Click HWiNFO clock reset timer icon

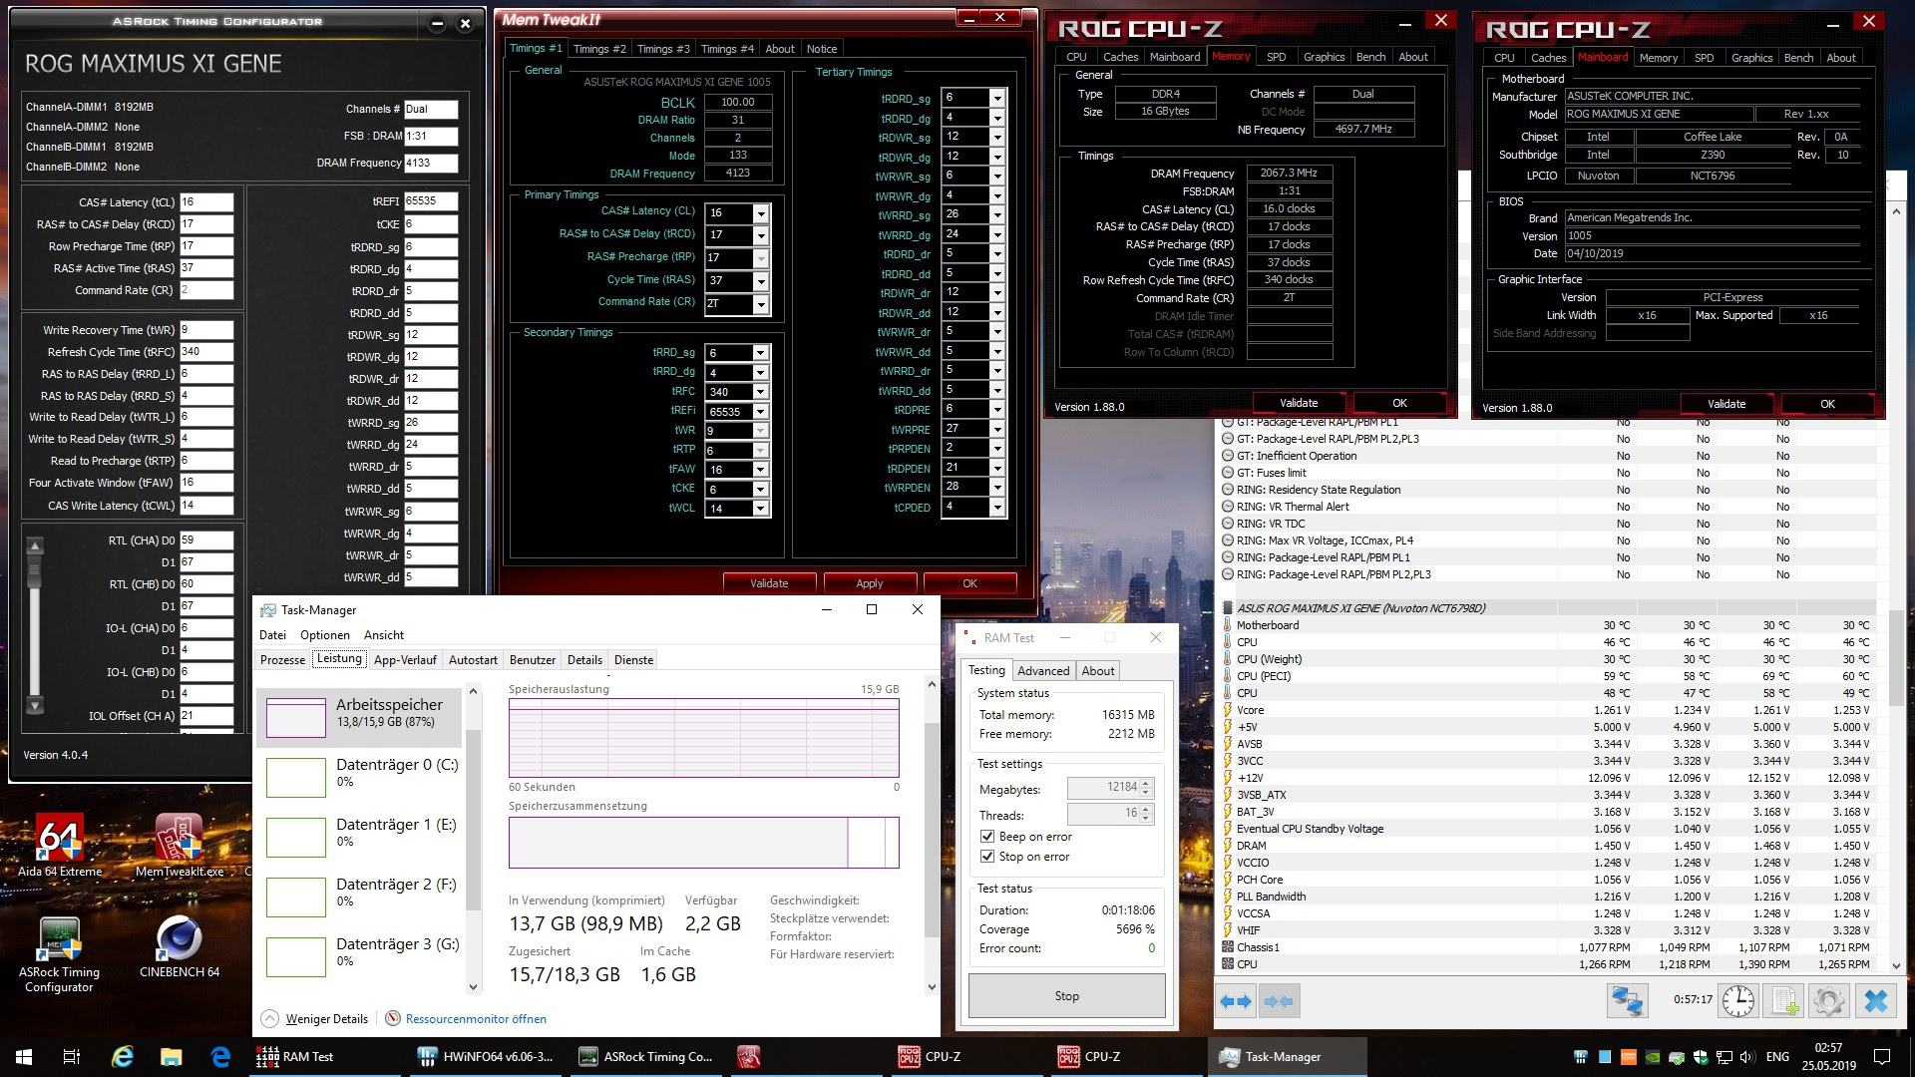(x=1738, y=1001)
